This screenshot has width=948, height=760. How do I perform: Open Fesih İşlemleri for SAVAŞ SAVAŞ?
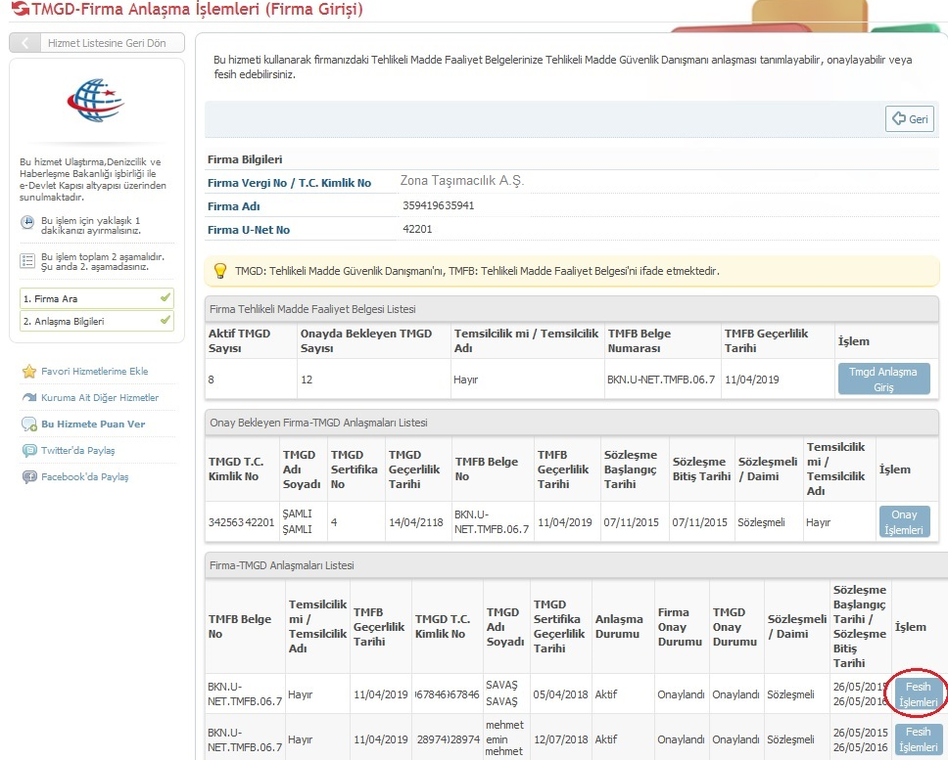pos(918,694)
